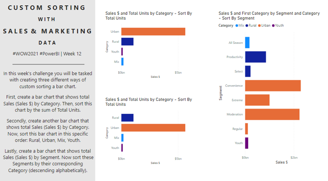This screenshot has width=328, height=181.
Task: Select the Youth legend entry
Action: (x=279, y=25)
